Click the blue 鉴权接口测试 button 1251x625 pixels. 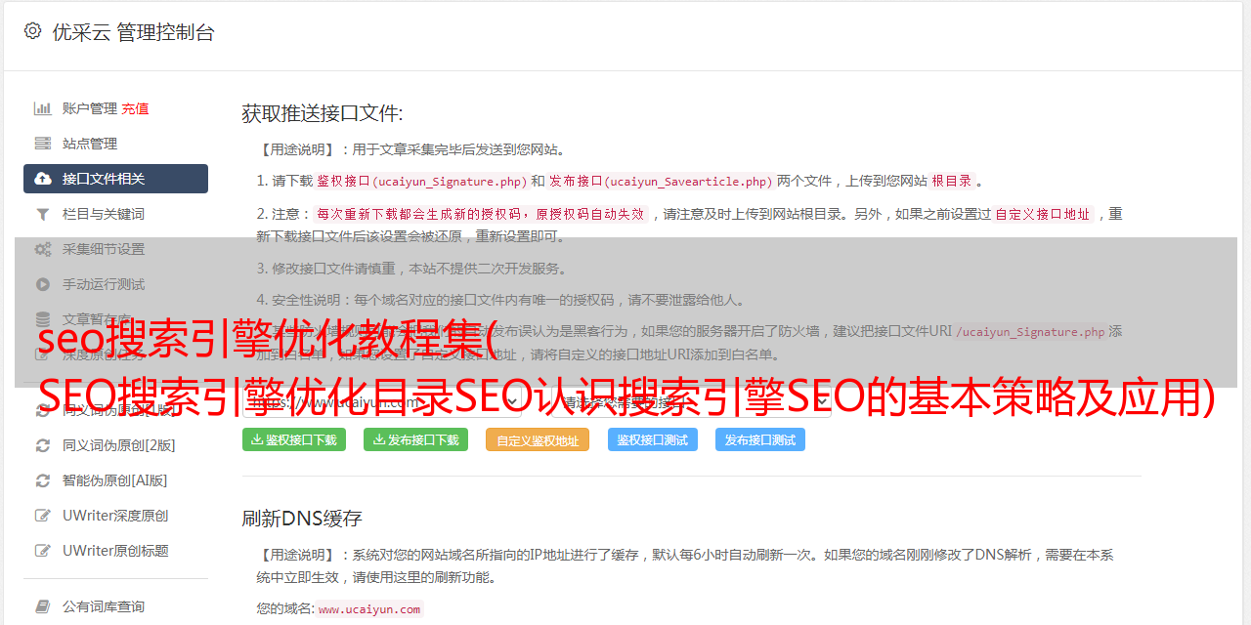653,439
